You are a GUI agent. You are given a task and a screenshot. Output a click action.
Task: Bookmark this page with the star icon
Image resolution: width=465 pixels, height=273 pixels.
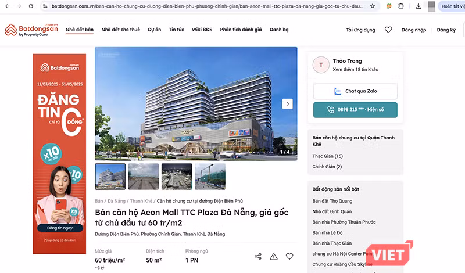point(373,6)
